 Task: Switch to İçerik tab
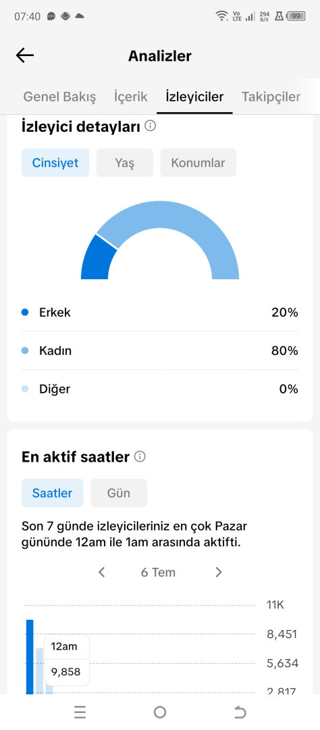(x=131, y=97)
